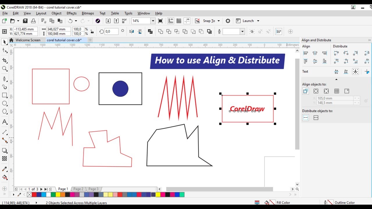372x209 pixels.
Task: Select the Ellipse tool
Action: point(4,103)
